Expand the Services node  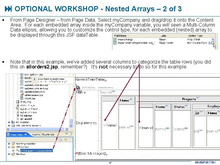click(x=9, y=154)
